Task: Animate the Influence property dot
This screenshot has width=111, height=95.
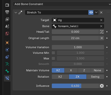Action: point(107,86)
